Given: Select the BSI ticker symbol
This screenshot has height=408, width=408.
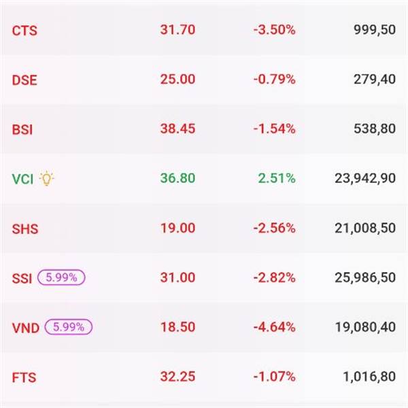Looking at the screenshot, I should coord(23,129).
